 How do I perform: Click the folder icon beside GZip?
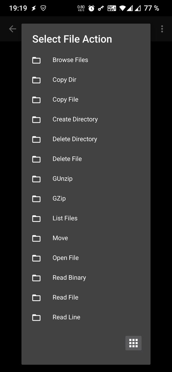[x=36, y=198]
